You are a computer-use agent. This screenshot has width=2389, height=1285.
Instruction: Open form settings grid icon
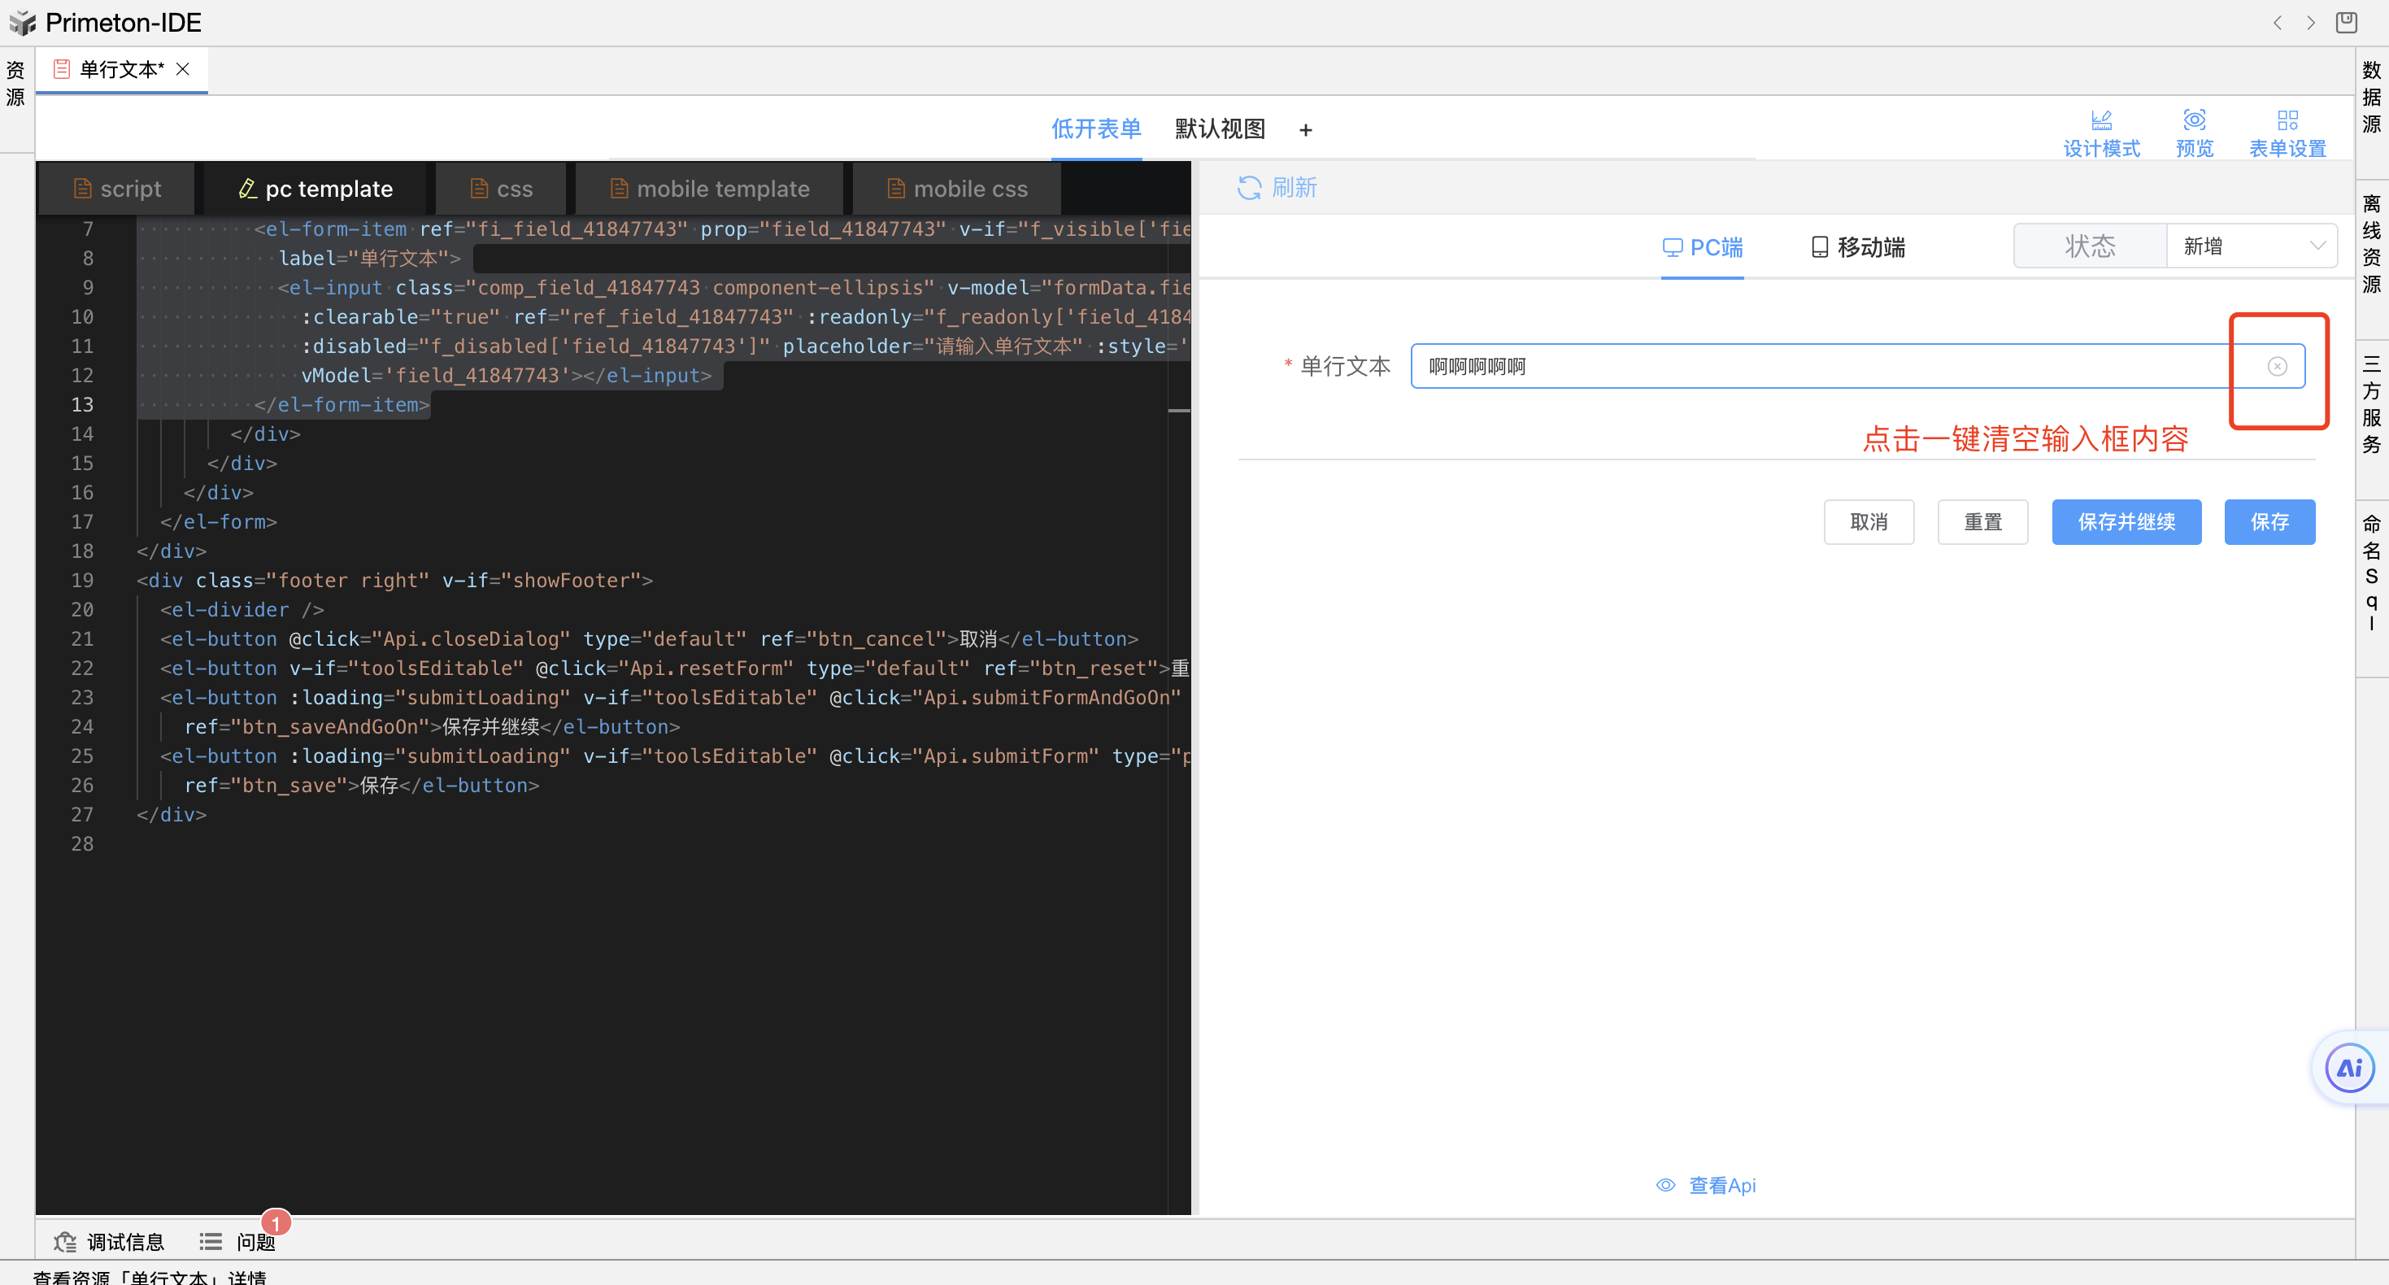(x=2287, y=120)
